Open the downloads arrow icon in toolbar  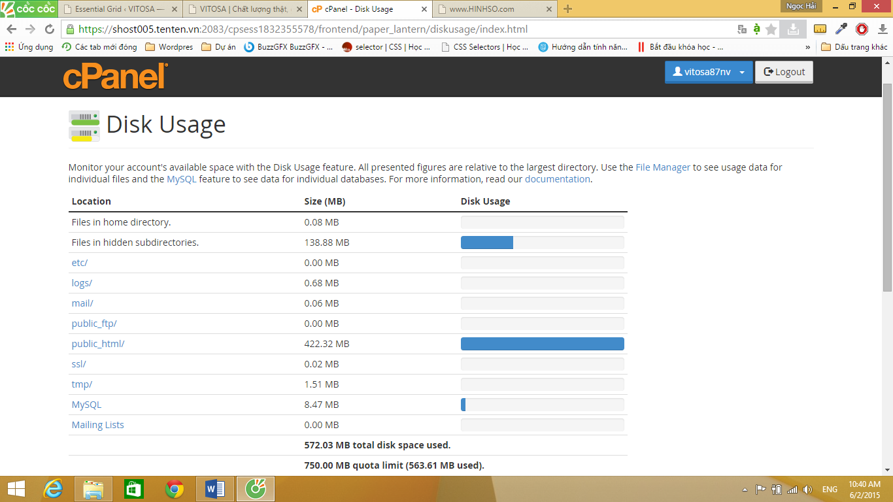tap(882, 29)
